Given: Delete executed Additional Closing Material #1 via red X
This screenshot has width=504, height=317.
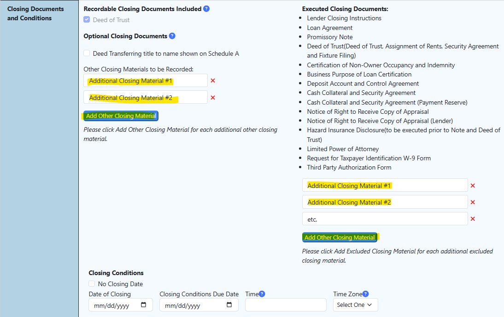Looking at the screenshot, I should [473, 186].
